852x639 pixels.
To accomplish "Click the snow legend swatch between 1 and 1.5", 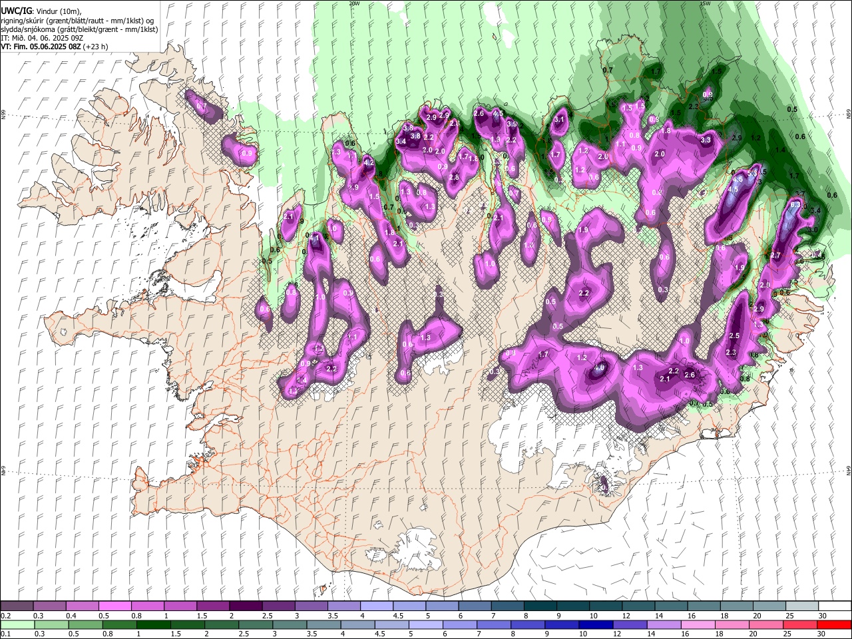I will [x=180, y=606].
